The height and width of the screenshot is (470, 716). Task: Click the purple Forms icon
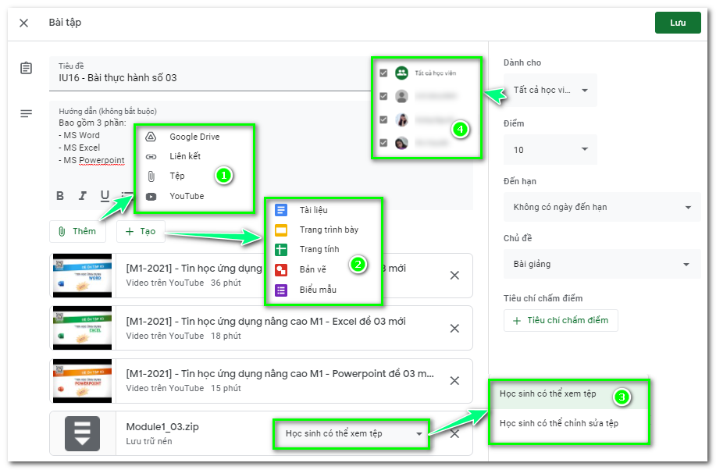click(281, 290)
